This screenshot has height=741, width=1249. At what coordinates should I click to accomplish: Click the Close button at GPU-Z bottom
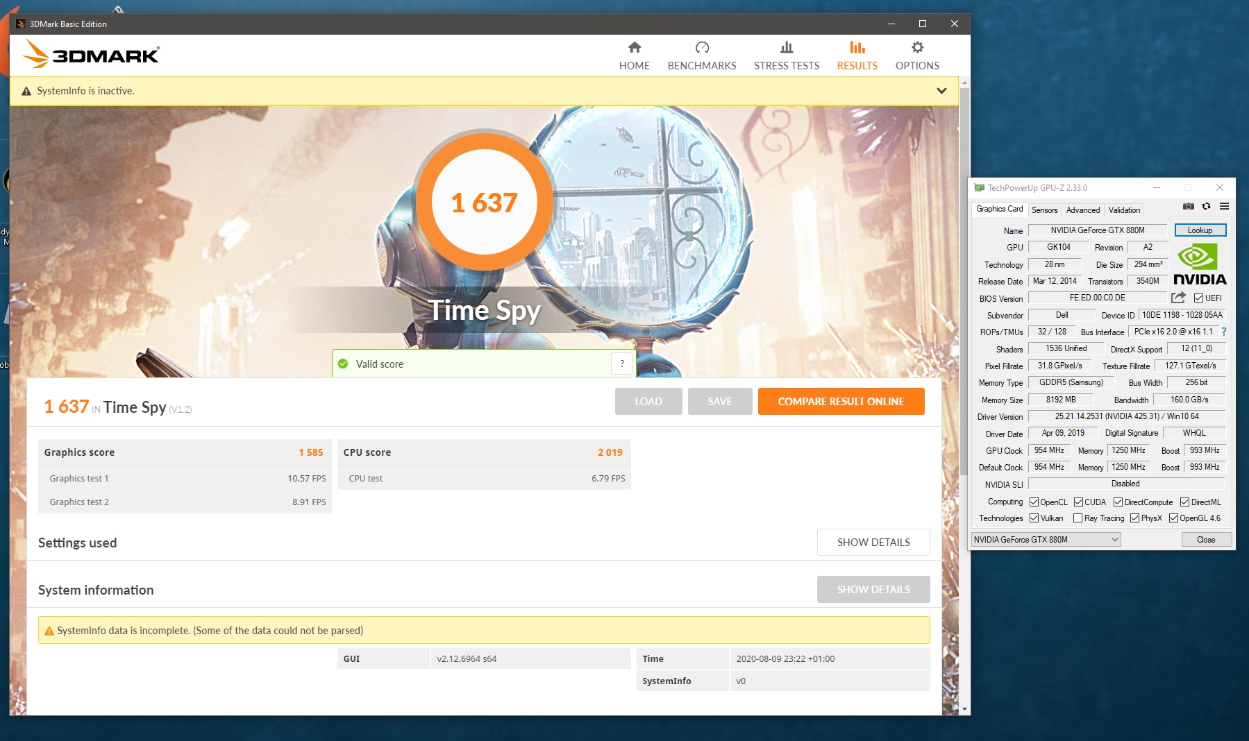(x=1206, y=540)
